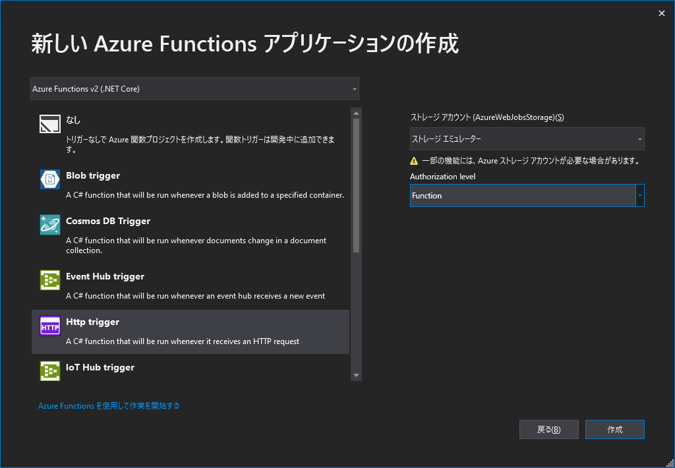The image size is (675, 468).
Task: Expand the Authorization level dropdown arrow
Action: tap(639, 196)
